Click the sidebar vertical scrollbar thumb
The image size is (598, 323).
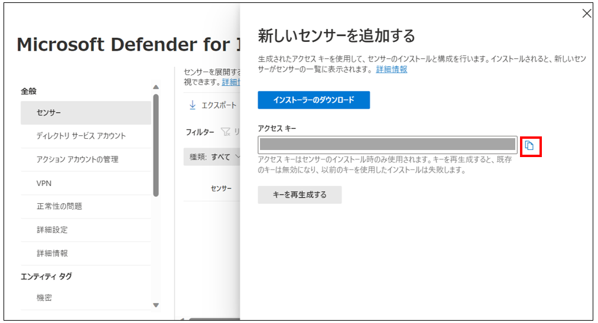(155, 145)
